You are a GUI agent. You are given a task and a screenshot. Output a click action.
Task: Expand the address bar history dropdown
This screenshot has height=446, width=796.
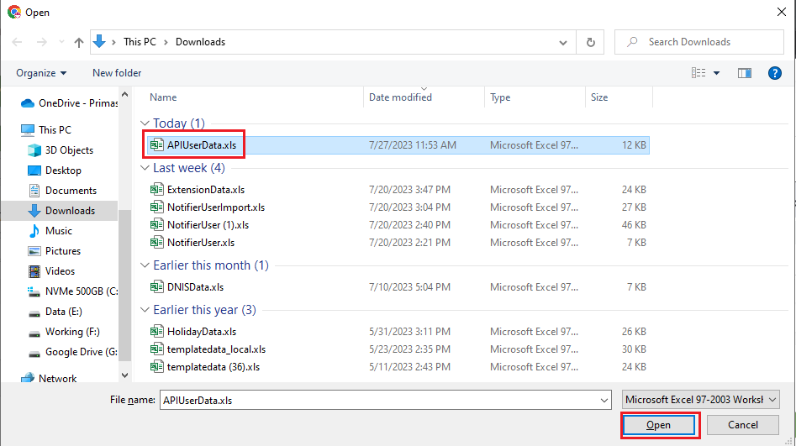[x=562, y=42]
